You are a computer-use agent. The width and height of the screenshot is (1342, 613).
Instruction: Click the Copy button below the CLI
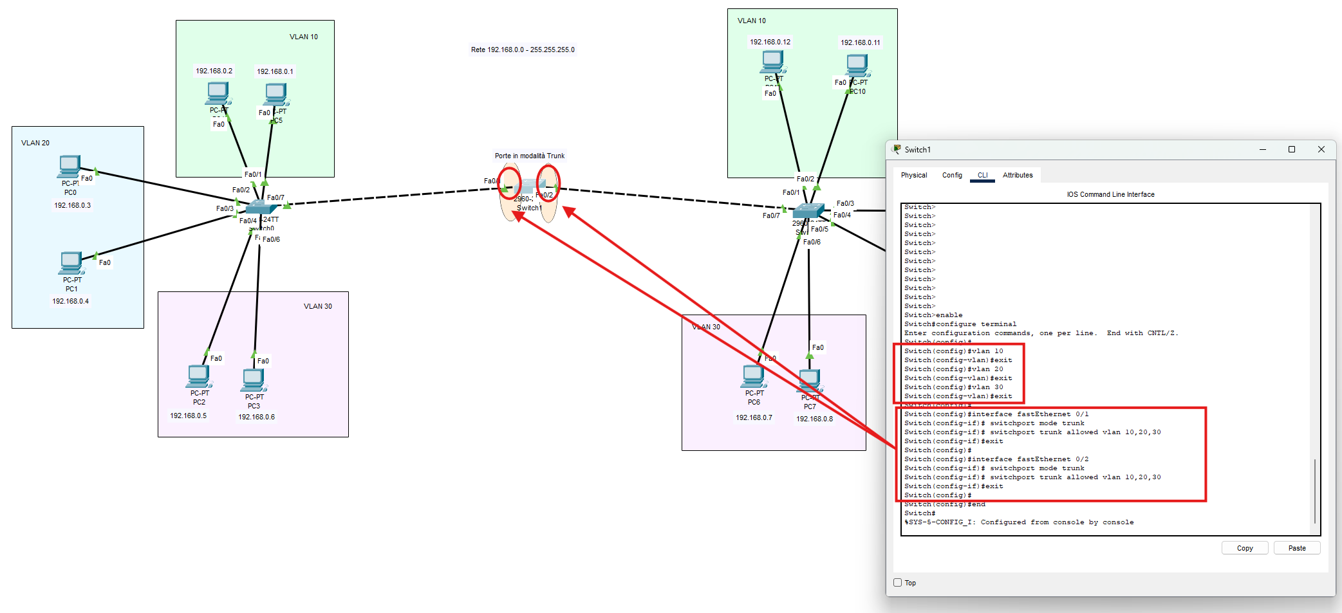[x=1245, y=548]
